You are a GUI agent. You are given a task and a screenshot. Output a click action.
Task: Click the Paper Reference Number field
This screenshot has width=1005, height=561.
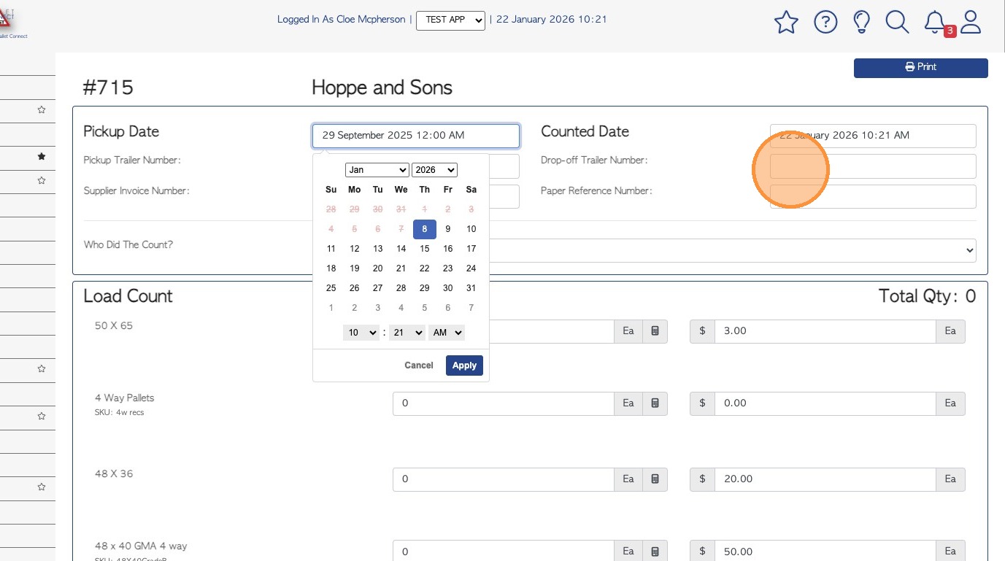[x=873, y=197]
